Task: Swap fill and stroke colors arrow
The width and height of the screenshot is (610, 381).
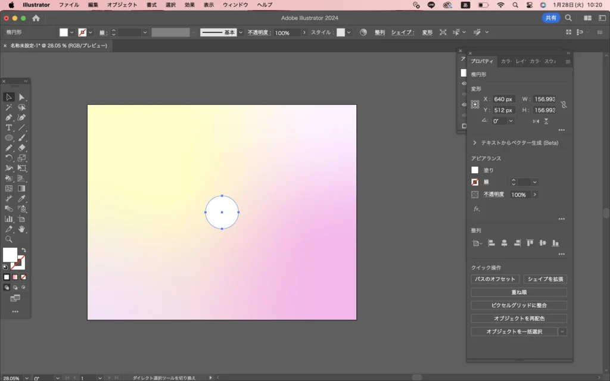Action: (23, 250)
